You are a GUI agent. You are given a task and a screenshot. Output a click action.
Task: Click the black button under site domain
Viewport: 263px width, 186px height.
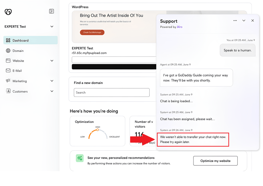[114, 67]
